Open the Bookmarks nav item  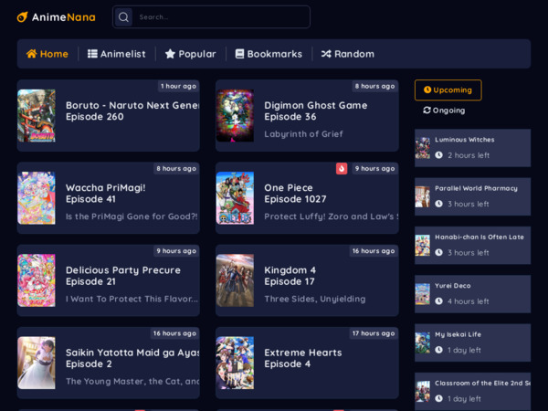[269, 54]
